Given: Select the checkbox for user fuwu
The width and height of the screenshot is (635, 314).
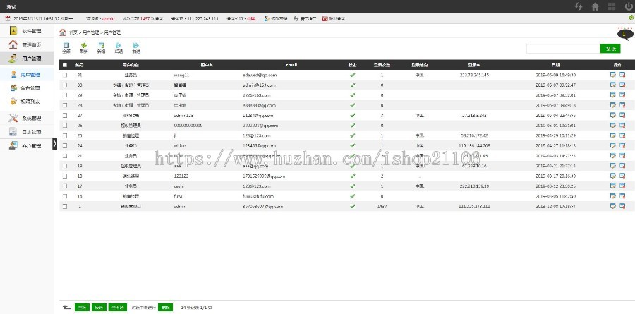Looking at the screenshot, I should coord(65,196).
